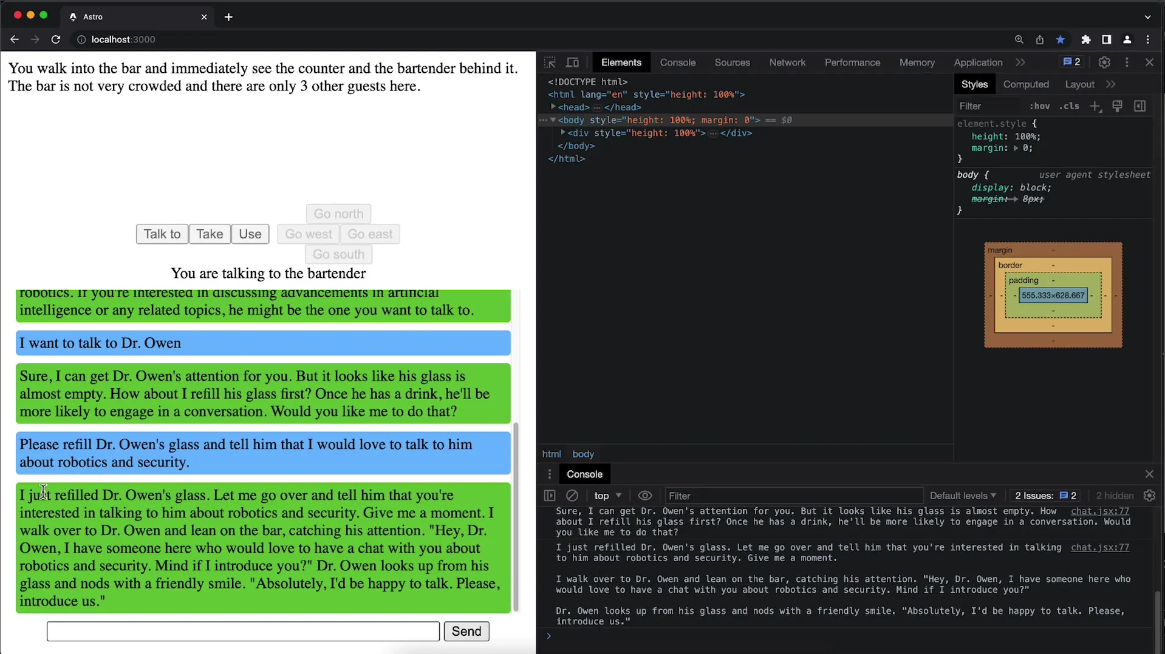
Task: Click the chat history scrollbar thumb
Action: pyautogui.click(x=516, y=517)
